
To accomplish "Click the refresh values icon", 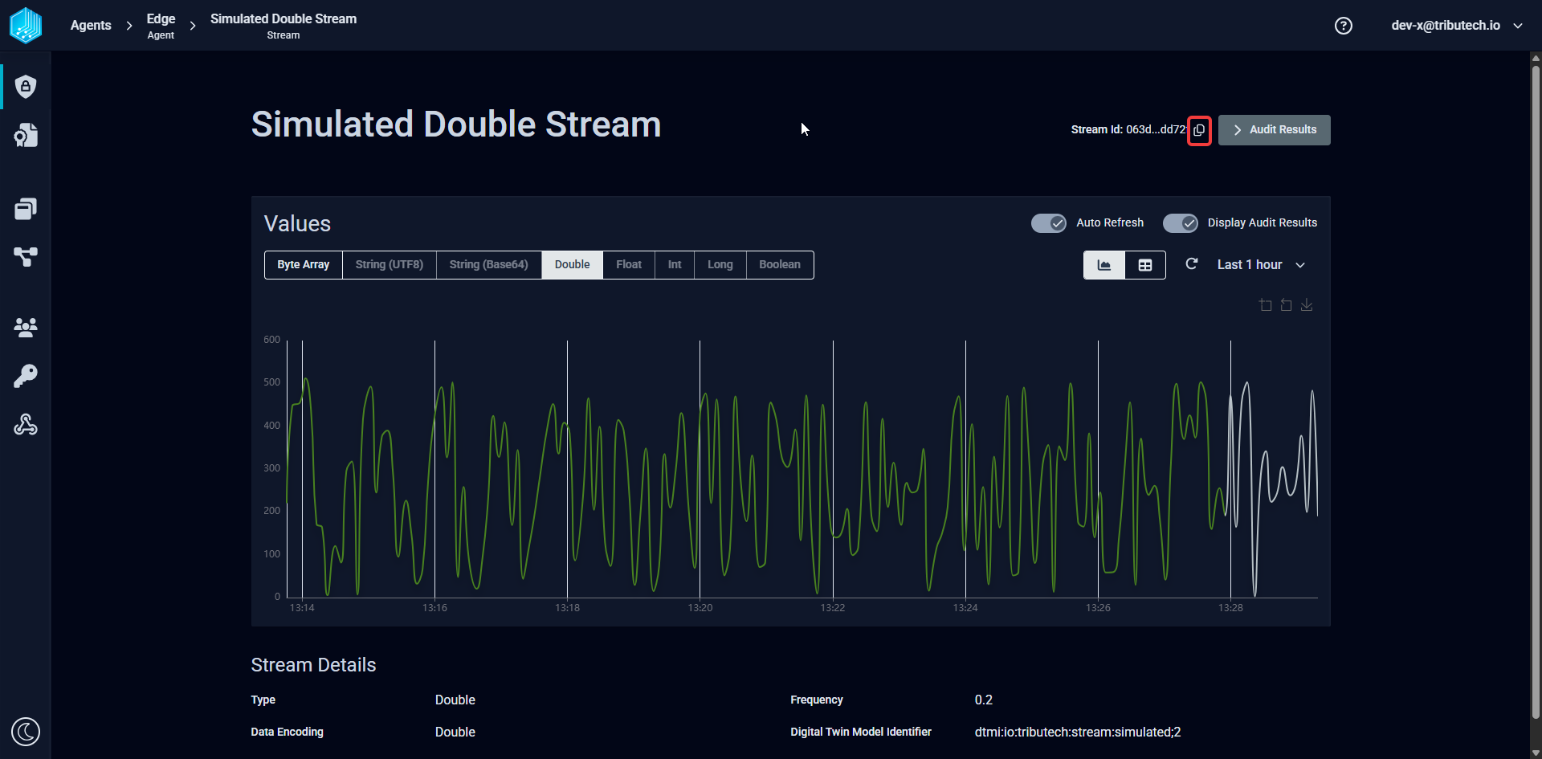I will coord(1192,264).
